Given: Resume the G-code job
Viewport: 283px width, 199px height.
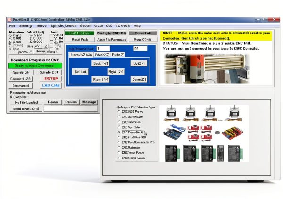Looking at the screenshot, I should pyautogui.click(x=71, y=102).
